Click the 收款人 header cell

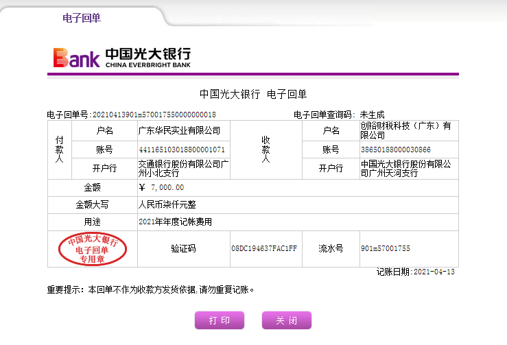pos(266,150)
